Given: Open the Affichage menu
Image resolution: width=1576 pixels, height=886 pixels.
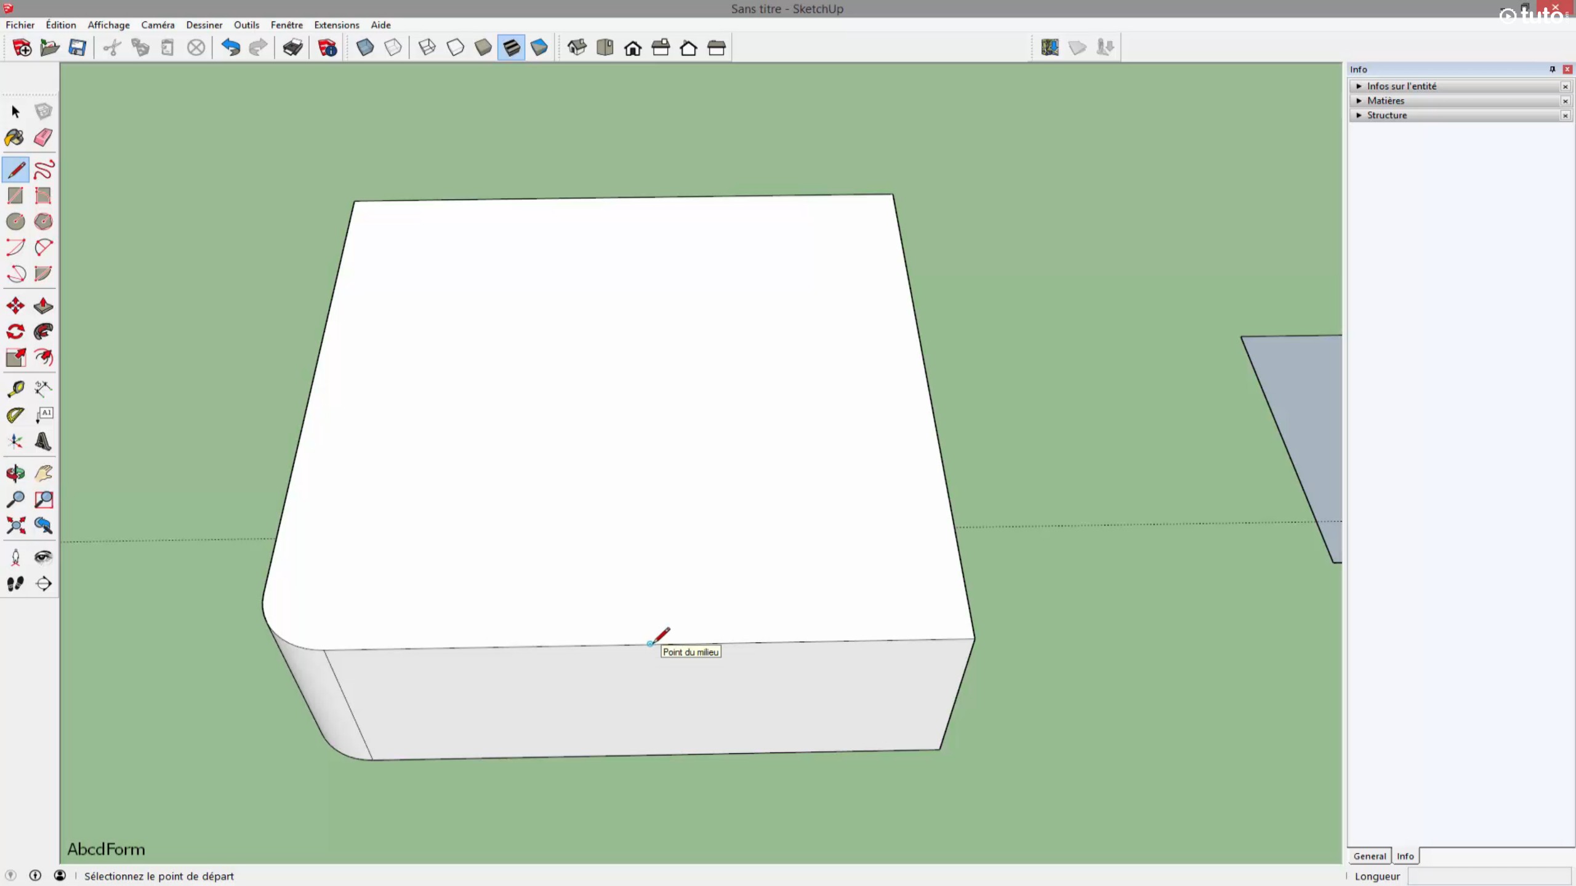Looking at the screenshot, I should click(x=108, y=25).
